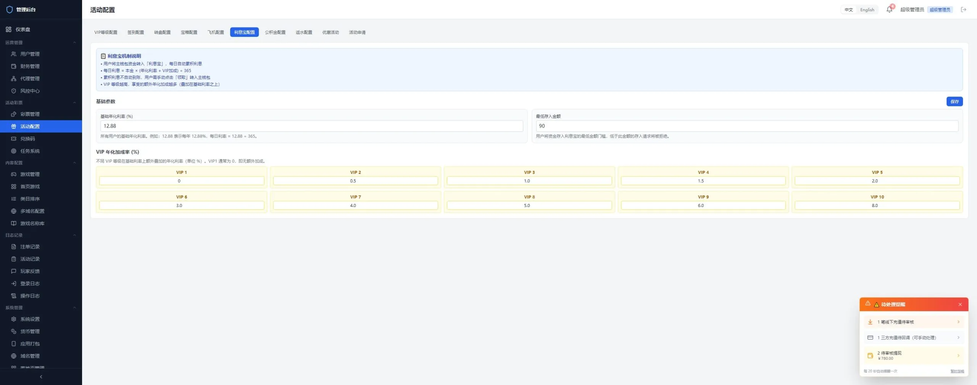Click the 暂时忽略 link in the reminder
The width and height of the screenshot is (977, 385).
point(957,371)
